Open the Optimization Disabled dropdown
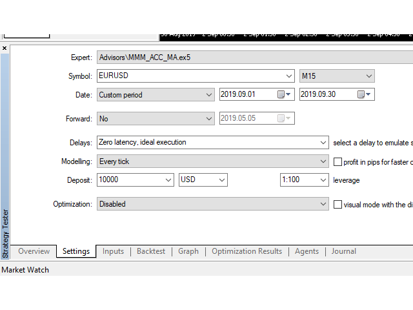 (323, 204)
